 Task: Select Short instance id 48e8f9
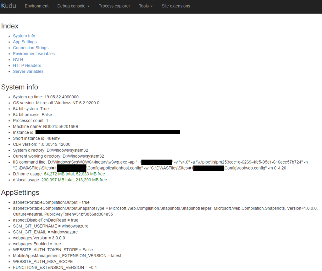(x=36, y=138)
